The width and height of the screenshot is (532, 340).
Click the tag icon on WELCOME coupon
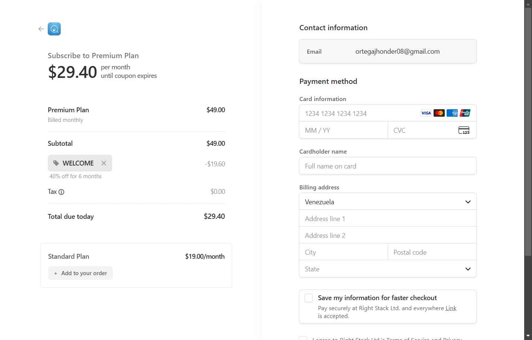56,163
